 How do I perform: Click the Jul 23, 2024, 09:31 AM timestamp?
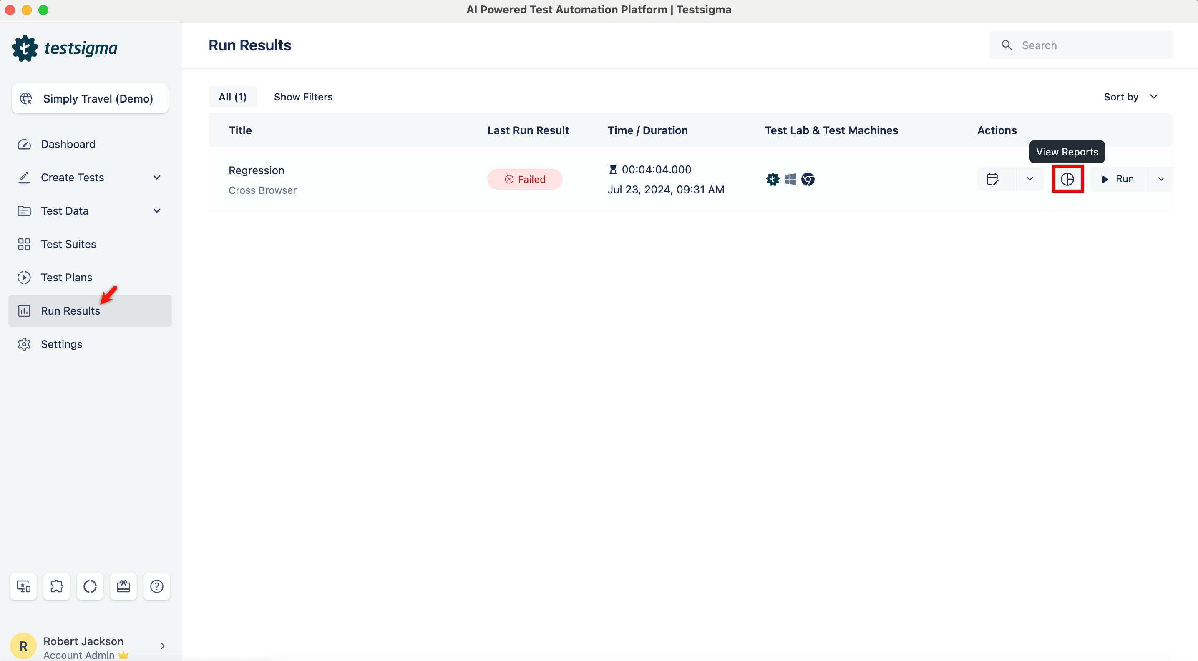point(666,190)
